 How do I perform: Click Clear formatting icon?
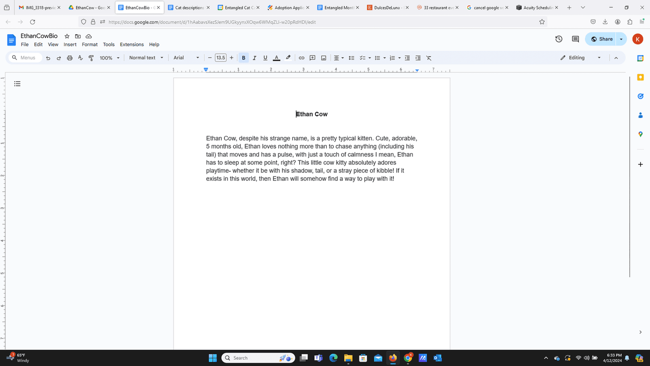coord(429,58)
